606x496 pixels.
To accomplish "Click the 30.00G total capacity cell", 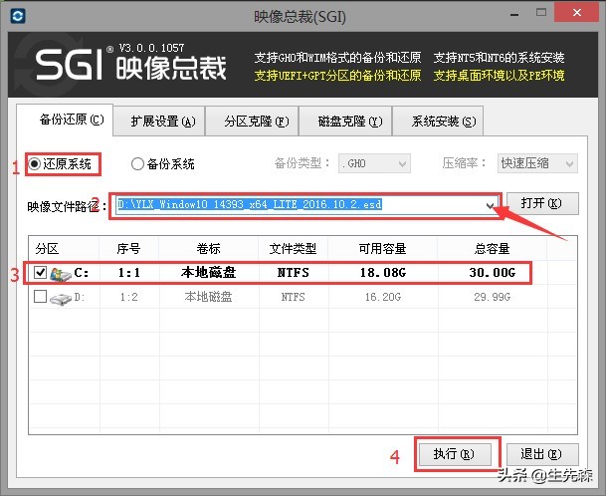I will [493, 273].
